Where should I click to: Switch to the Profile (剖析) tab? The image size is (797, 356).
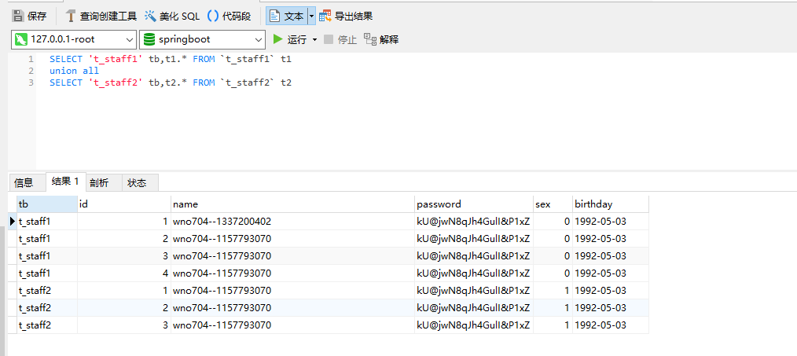point(99,182)
